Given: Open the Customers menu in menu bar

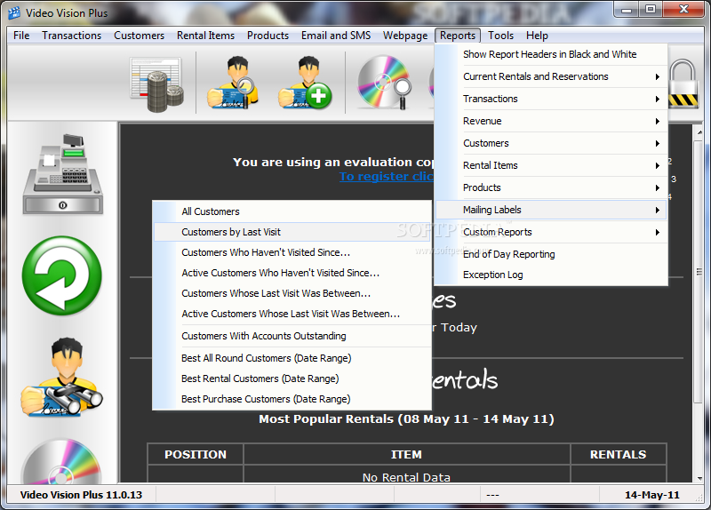Looking at the screenshot, I should click(x=140, y=36).
